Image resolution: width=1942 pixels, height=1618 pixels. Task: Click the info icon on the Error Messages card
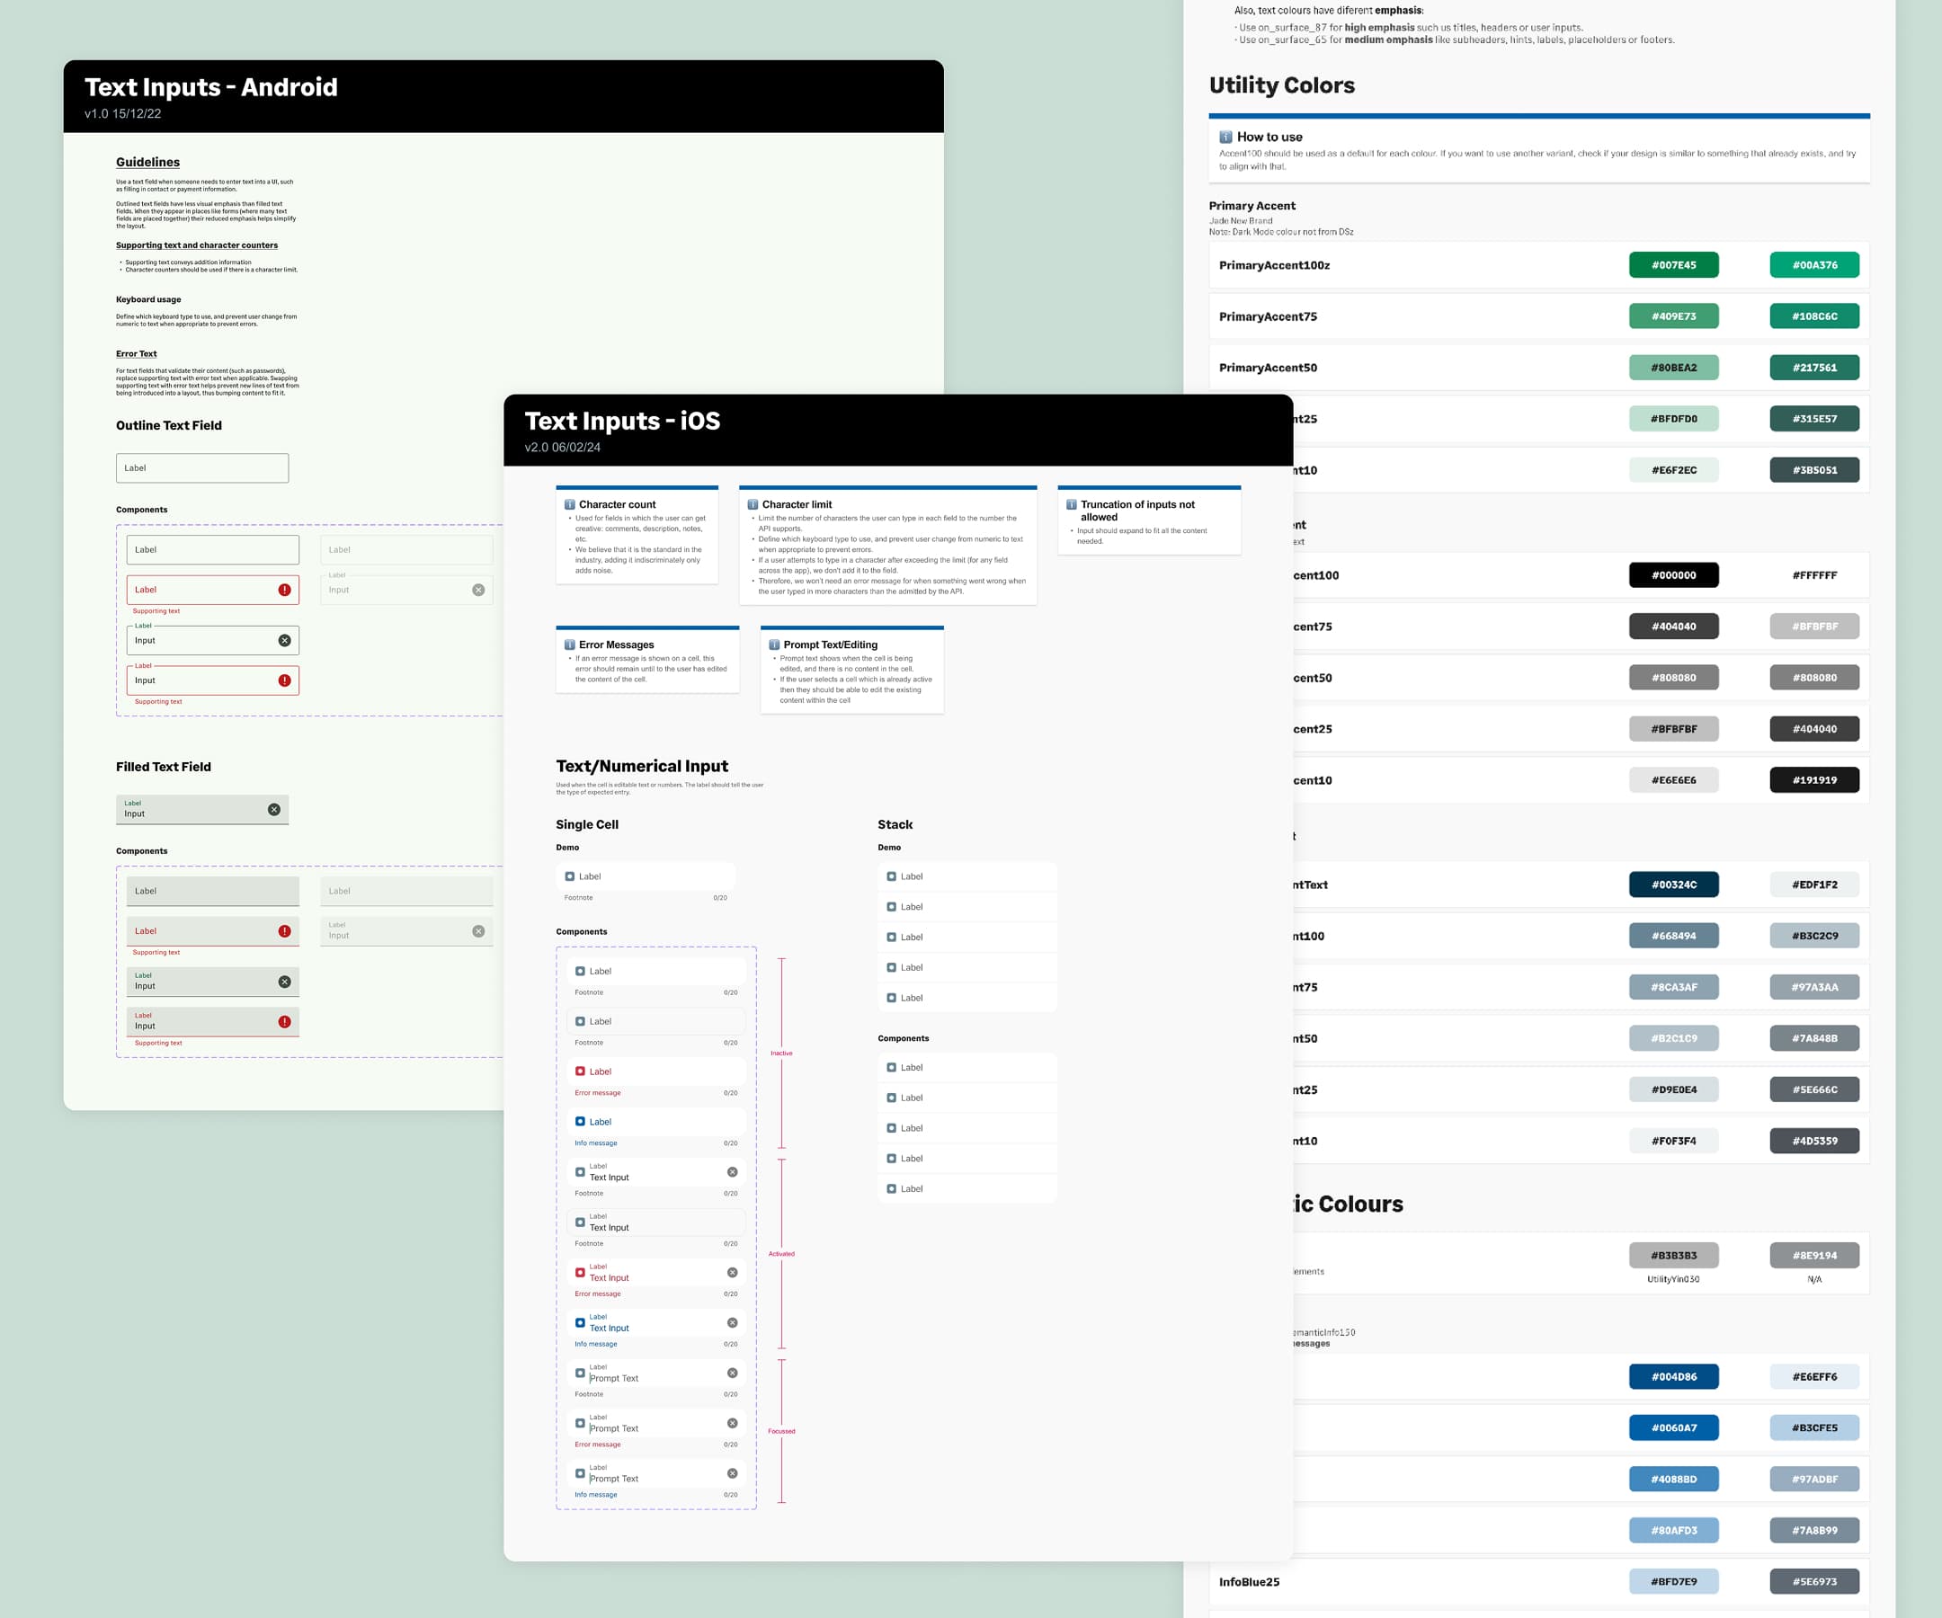[571, 645]
